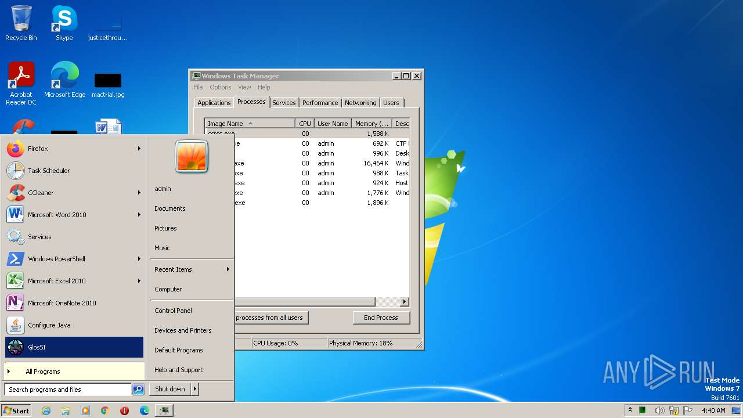Screen dimensions: 743x418
Task: Expand the Recent Items submenu
Action: [x=192, y=269]
